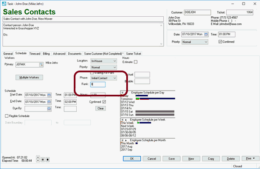Open the Documents tab

point(75,54)
